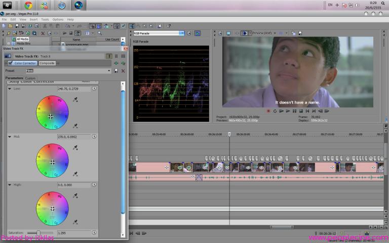The height and width of the screenshot is (243, 389).
Task: Select All Media in the tree
Action: [23, 39]
